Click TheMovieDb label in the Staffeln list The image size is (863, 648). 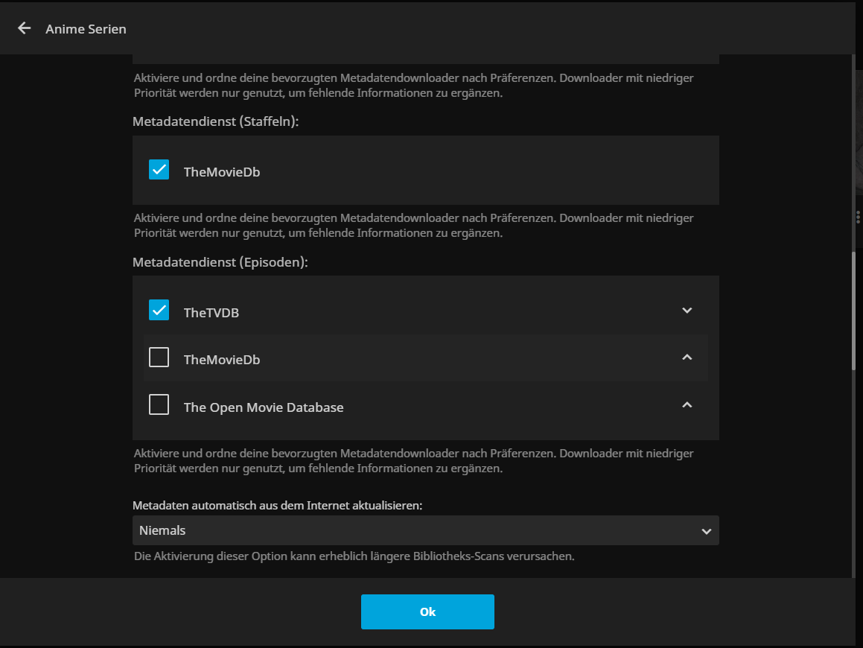point(222,172)
